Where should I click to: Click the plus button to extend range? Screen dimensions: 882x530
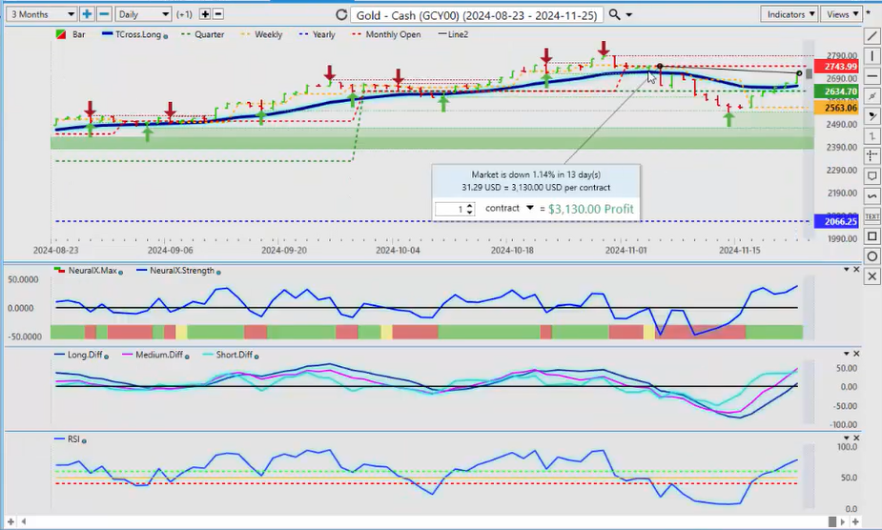[x=87, y=14]
